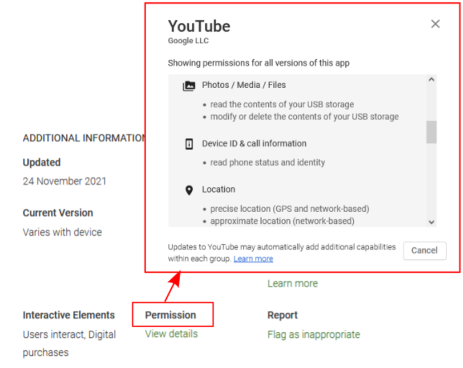Image resolution: width=463 pixels, height=368 pixels.
Task: Click the permissions list scrollbar thumb
Action: click(431, 132)
